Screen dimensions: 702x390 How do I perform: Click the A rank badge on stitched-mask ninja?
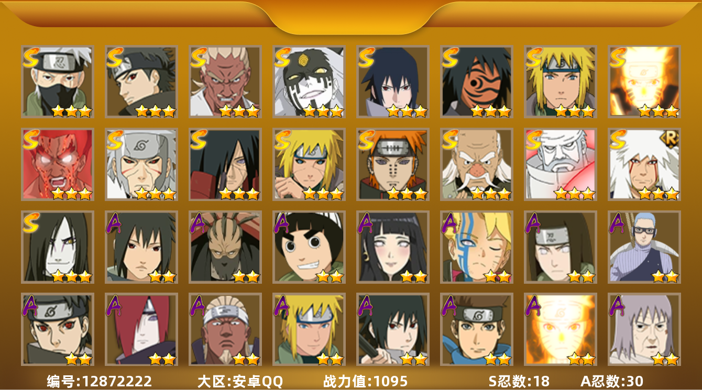pos(199,222)
